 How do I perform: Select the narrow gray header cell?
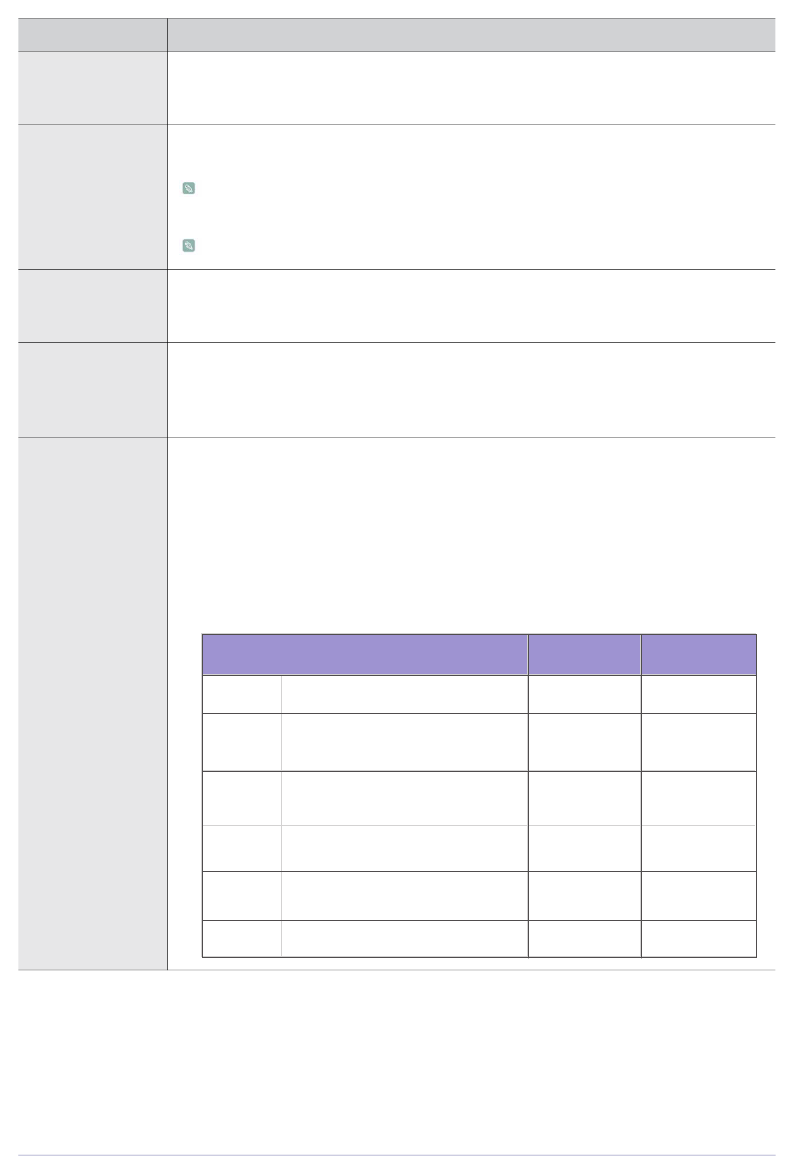point(93,35)
